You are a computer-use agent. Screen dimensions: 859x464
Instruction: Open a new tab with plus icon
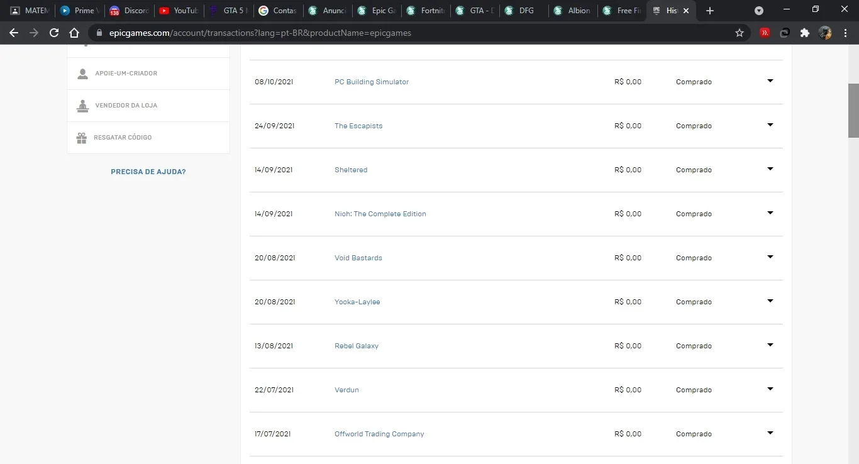(710, 11)
